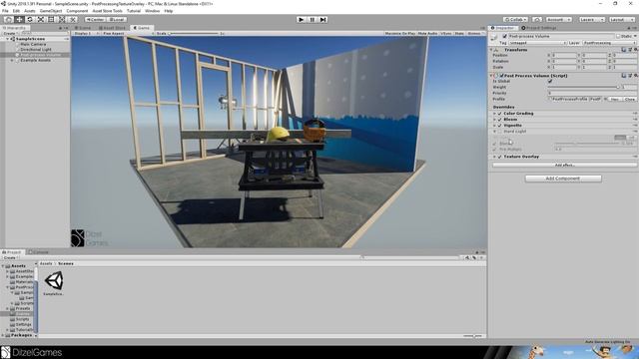Expand the Color Grading effect foldout
Viewport: 639px width, 359px height.
[495, 114]
